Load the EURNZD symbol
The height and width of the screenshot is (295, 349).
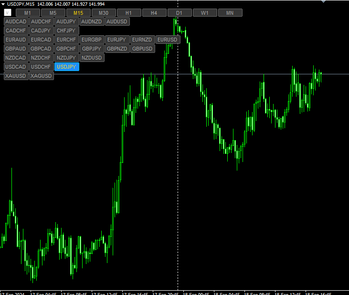coord(142,40)
